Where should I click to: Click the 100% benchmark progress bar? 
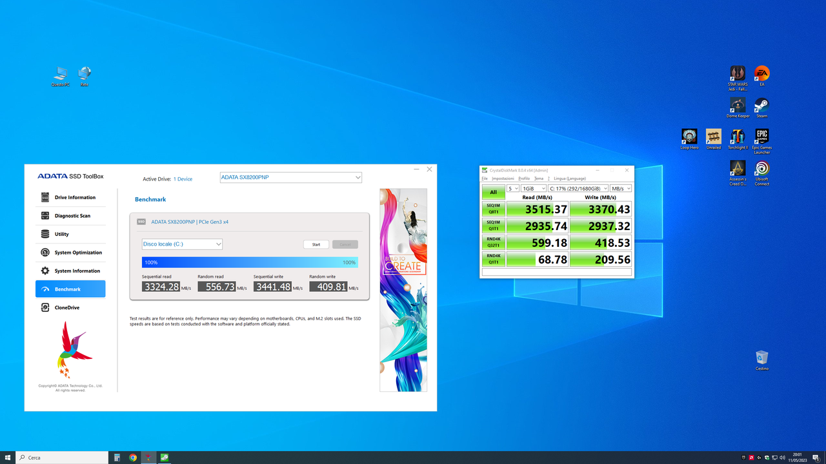[249, 262]
